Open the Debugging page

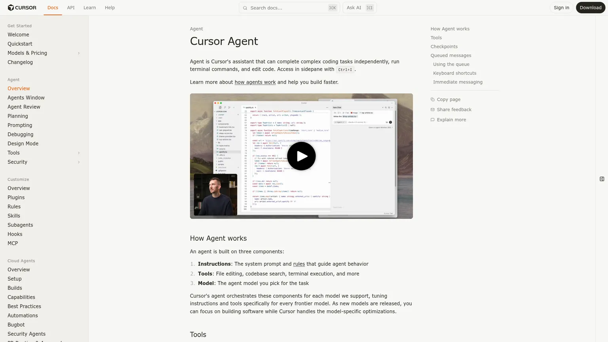click(20, 135)
